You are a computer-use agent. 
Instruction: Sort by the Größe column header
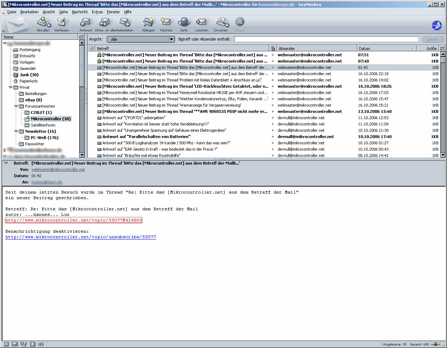pyautogui.click(x=428, y=49)
